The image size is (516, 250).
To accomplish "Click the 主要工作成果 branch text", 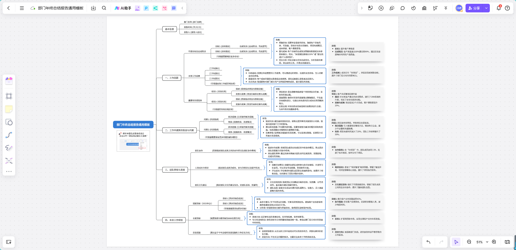I will click(194, 76).
